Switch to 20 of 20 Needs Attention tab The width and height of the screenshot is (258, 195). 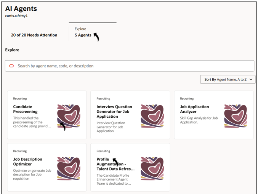point(34,35)
